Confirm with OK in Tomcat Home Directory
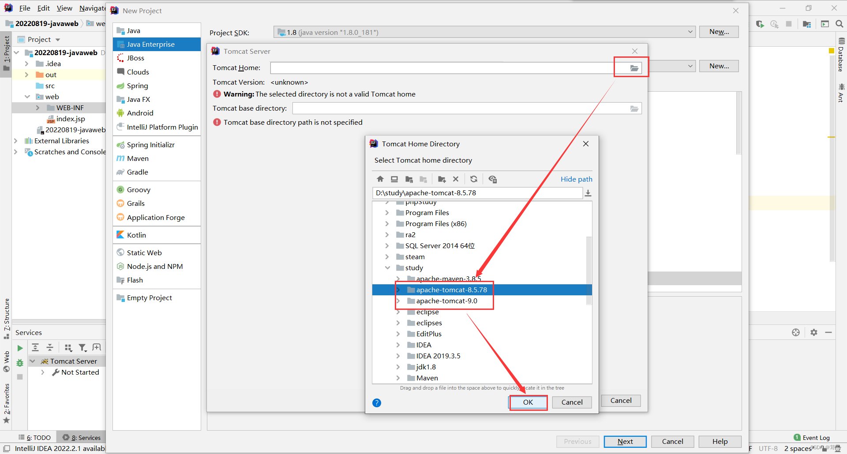 528,402
